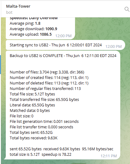The height and width of the screenshot is (164, 130).
Task: Select 'Number of created files: 114' line
Action: click(49, 78)
